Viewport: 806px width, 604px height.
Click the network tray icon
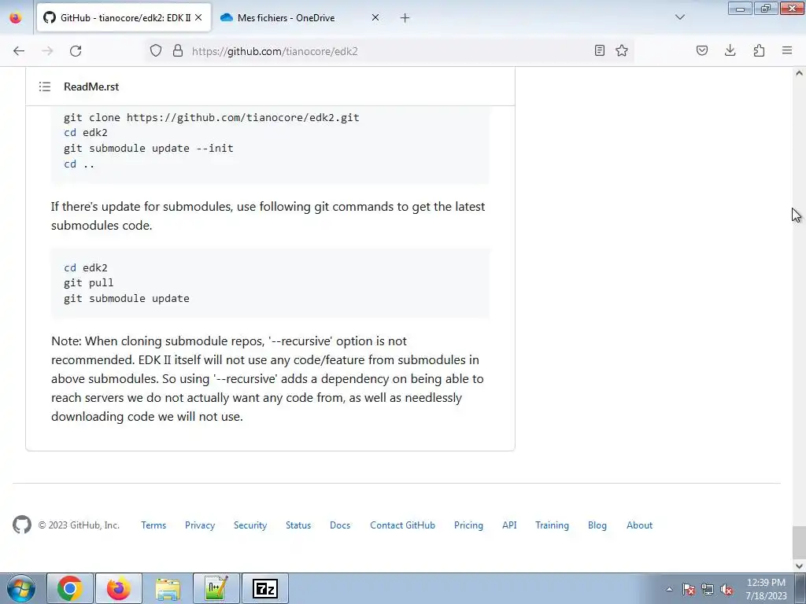click(708, 589)
